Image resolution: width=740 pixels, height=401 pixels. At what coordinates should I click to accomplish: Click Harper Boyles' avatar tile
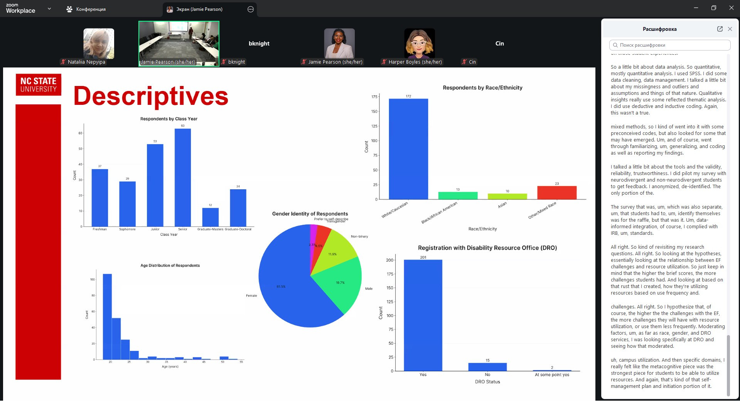[419, 43]
